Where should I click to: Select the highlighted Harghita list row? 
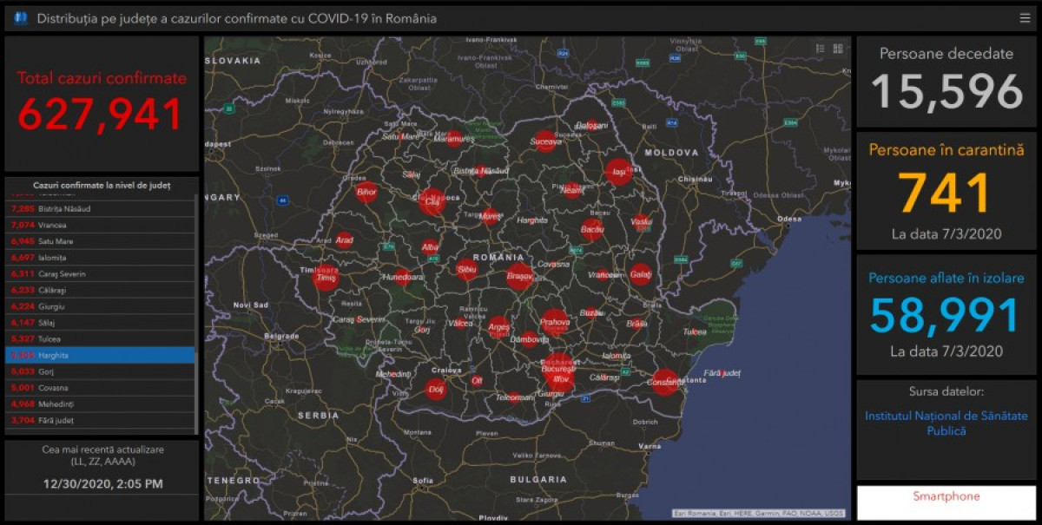[x=101, y=355]
